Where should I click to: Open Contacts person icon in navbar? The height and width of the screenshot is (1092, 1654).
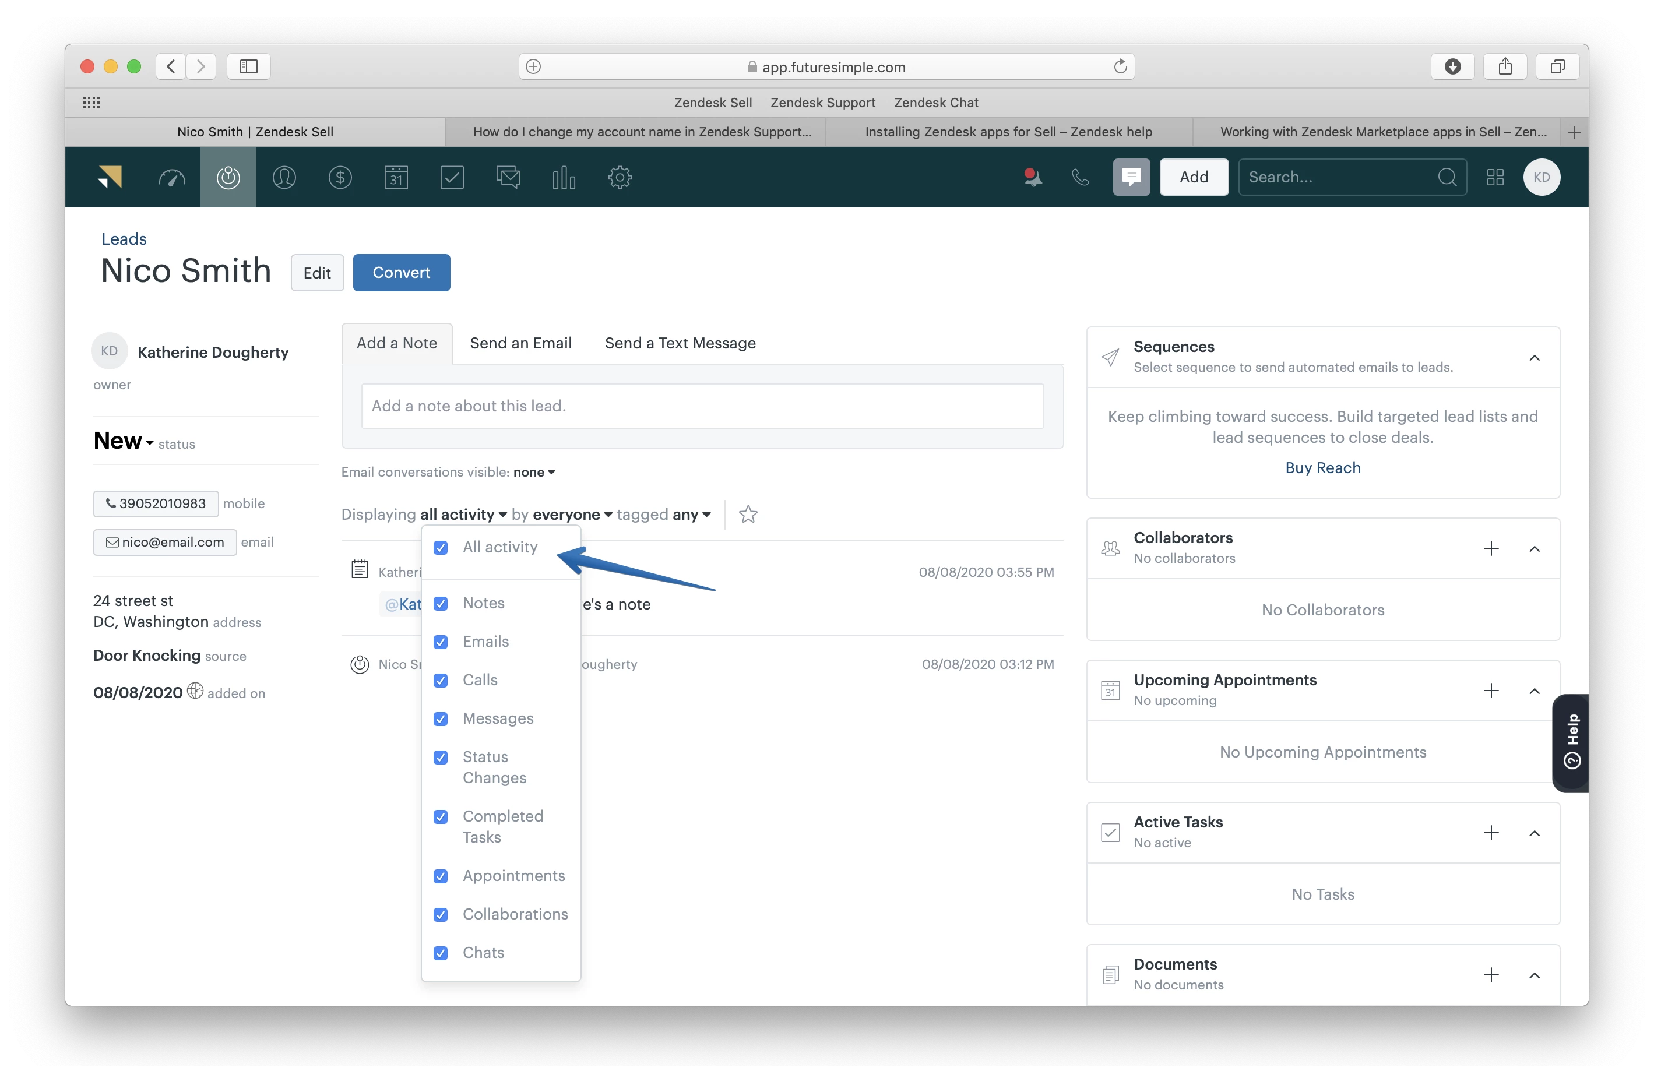click(x=284, y=178)
